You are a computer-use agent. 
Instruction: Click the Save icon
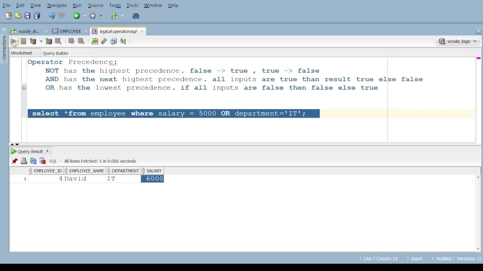[27, 16]
